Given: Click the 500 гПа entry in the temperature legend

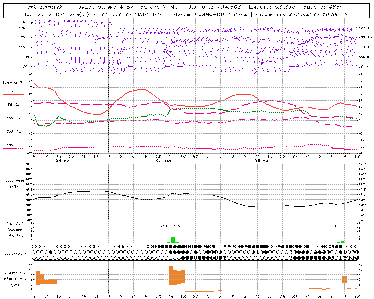Looking at the screenshot, I should (14, 145).
